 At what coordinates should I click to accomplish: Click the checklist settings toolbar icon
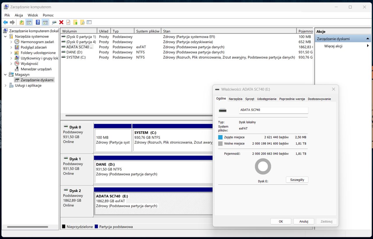click(89, 22)
